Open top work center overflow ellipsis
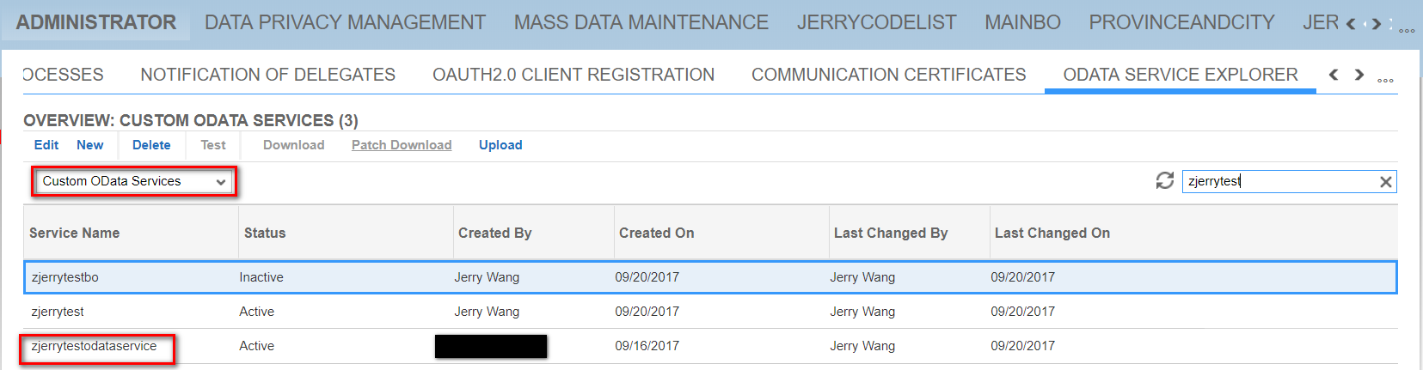 point(1407,30)
